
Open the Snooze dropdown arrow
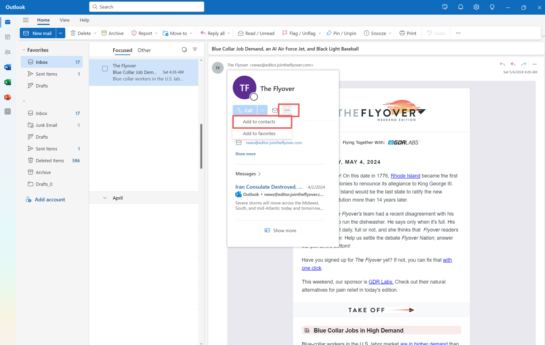click(x=390, y=33)
